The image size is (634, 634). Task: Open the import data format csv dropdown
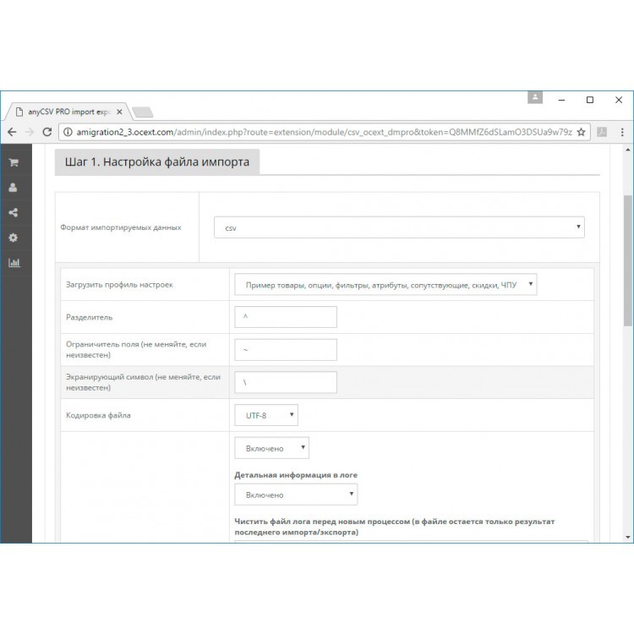[399, 227]
